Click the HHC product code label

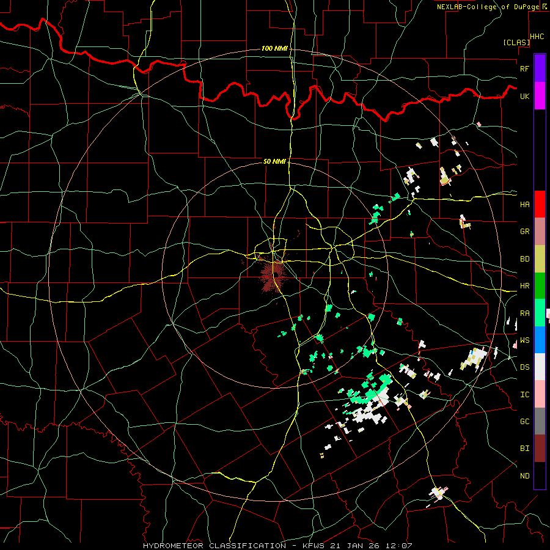click(537, 36)
